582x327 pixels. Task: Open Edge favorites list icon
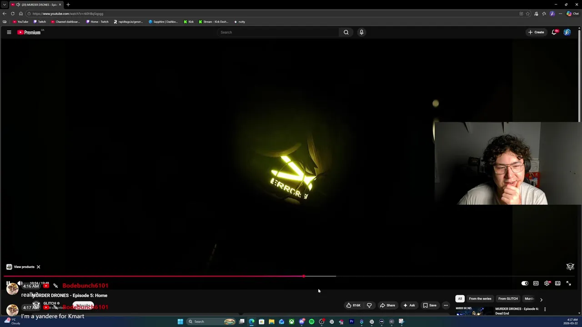(544, 14)
